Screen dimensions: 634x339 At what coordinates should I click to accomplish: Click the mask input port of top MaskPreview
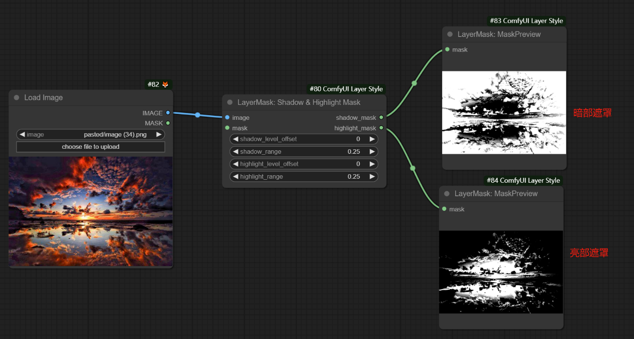pos(447,49)
